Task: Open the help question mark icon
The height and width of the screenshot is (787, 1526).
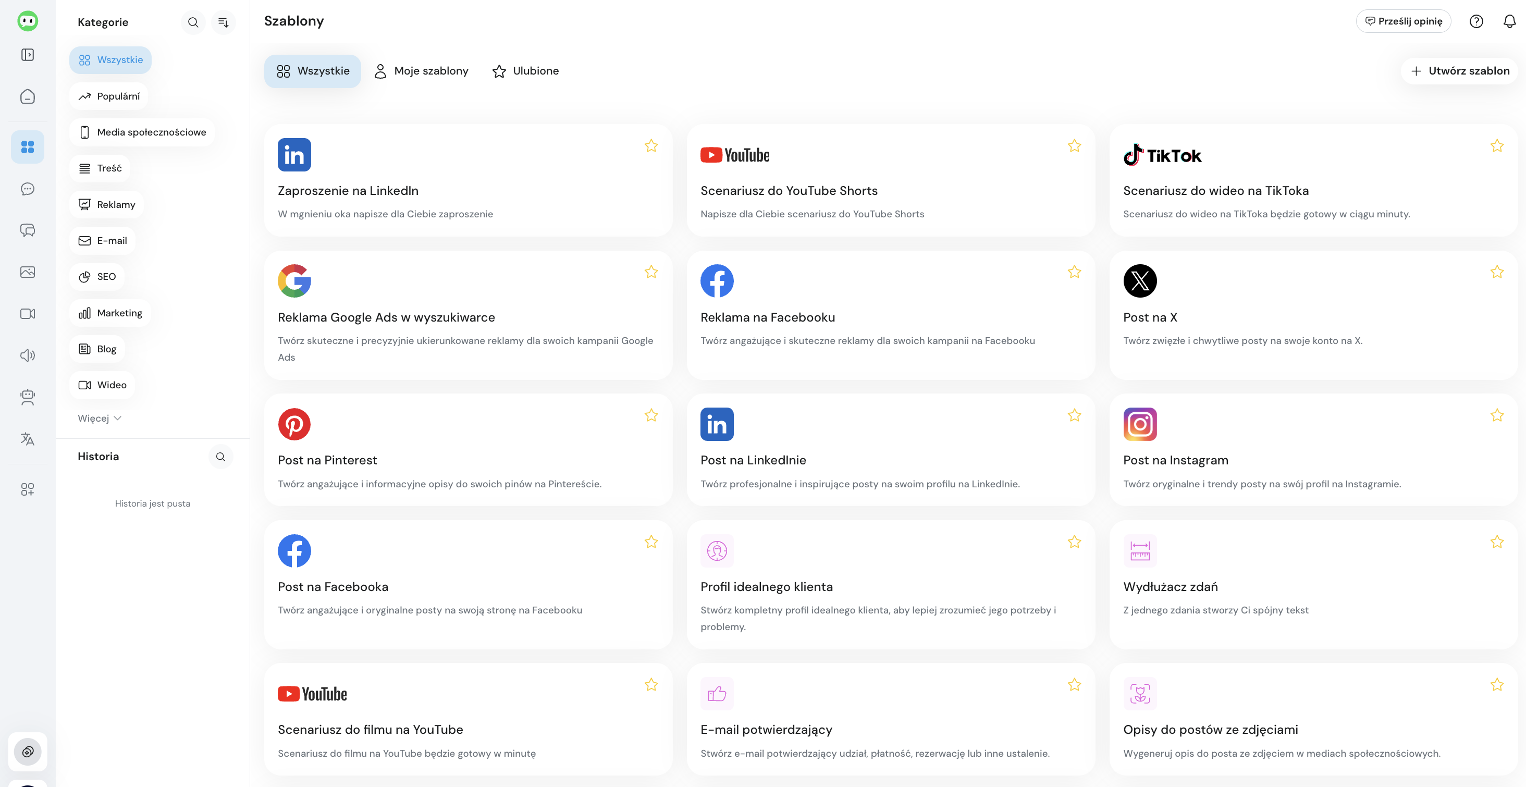Action: [1476, 21]
